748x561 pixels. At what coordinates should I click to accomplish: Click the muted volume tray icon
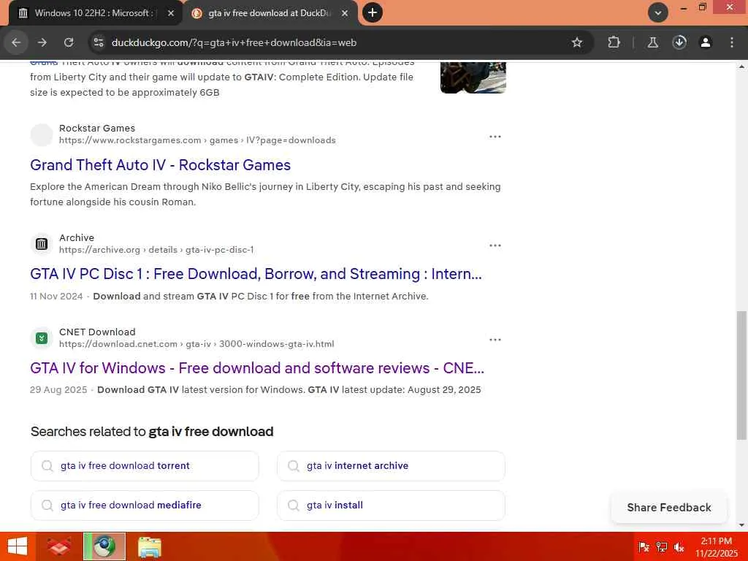pyautogui.click(x=679, y=546)
